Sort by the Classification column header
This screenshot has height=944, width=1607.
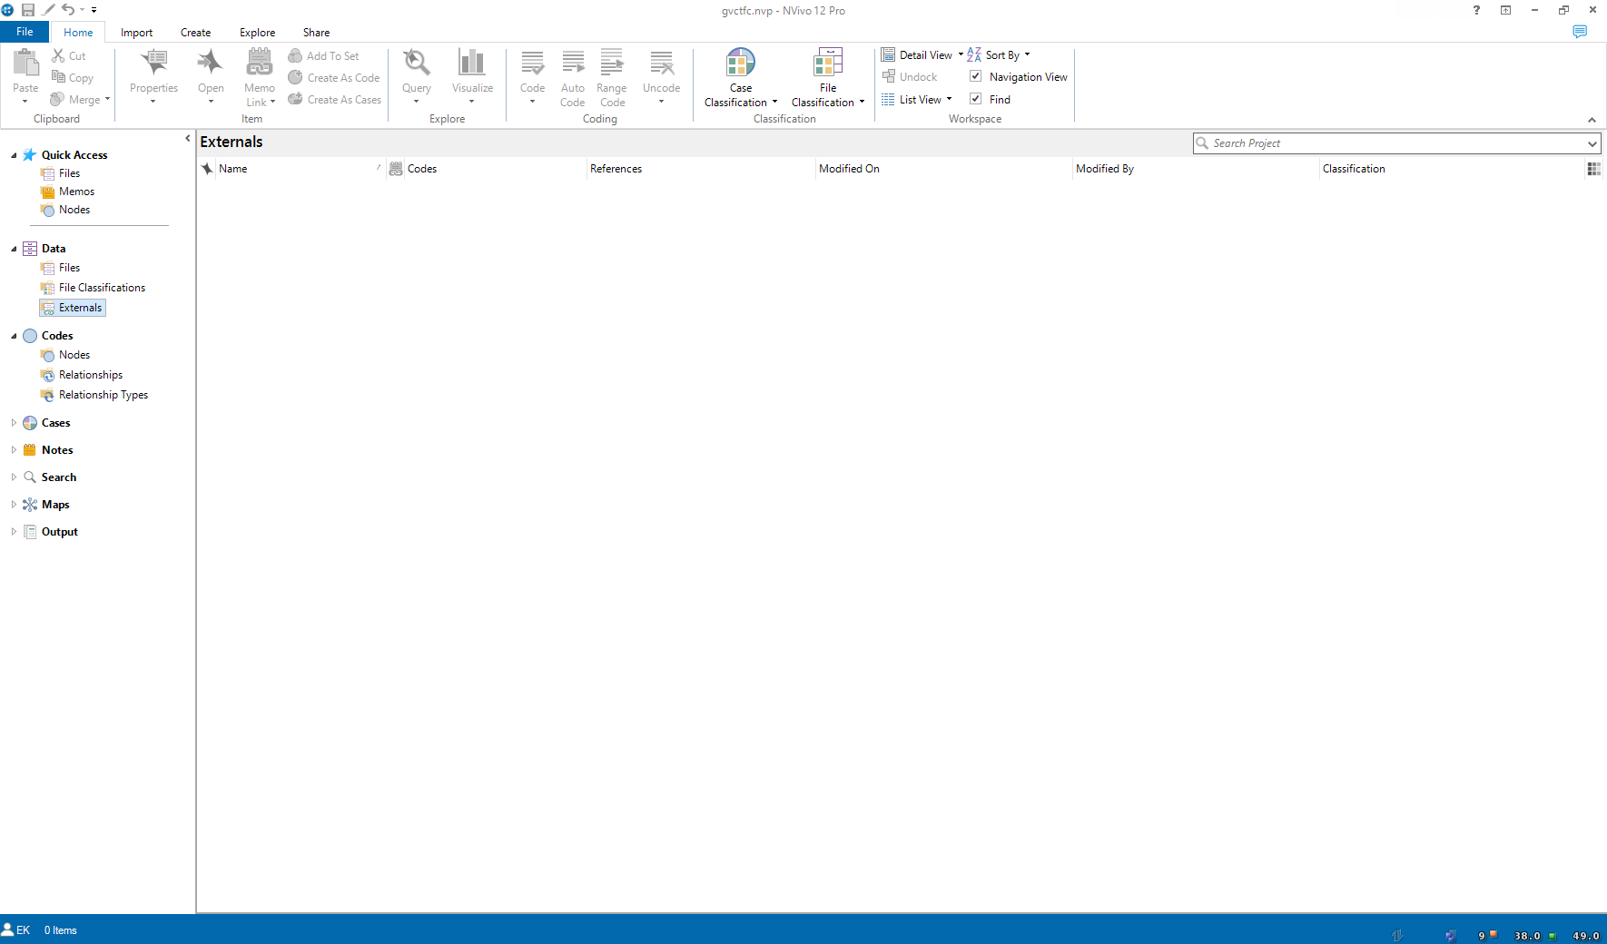[x=1452, y=169]
